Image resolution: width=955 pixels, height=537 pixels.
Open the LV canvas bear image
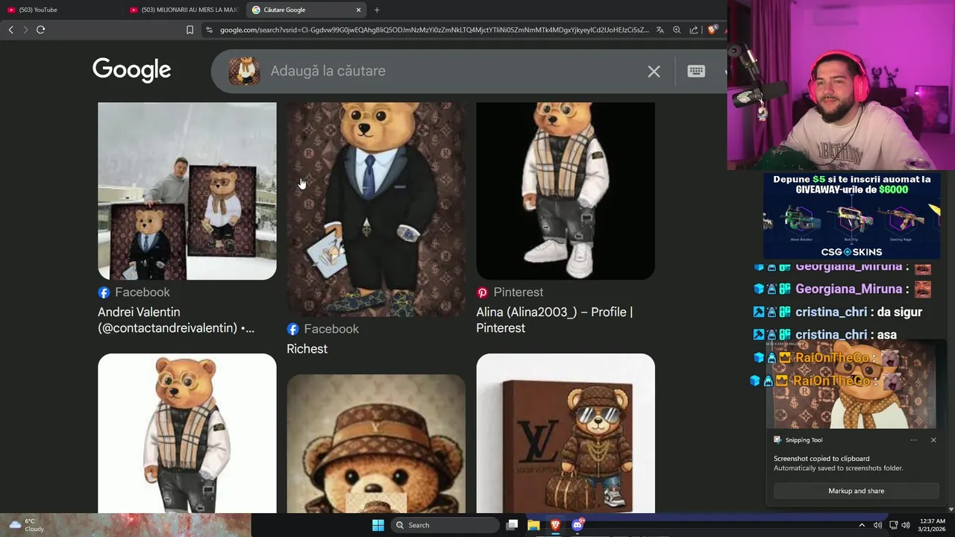point(566,433)
